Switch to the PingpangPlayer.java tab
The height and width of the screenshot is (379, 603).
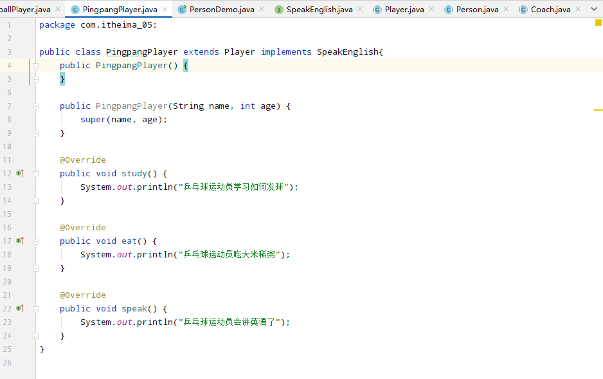click(x=120, y=9)
